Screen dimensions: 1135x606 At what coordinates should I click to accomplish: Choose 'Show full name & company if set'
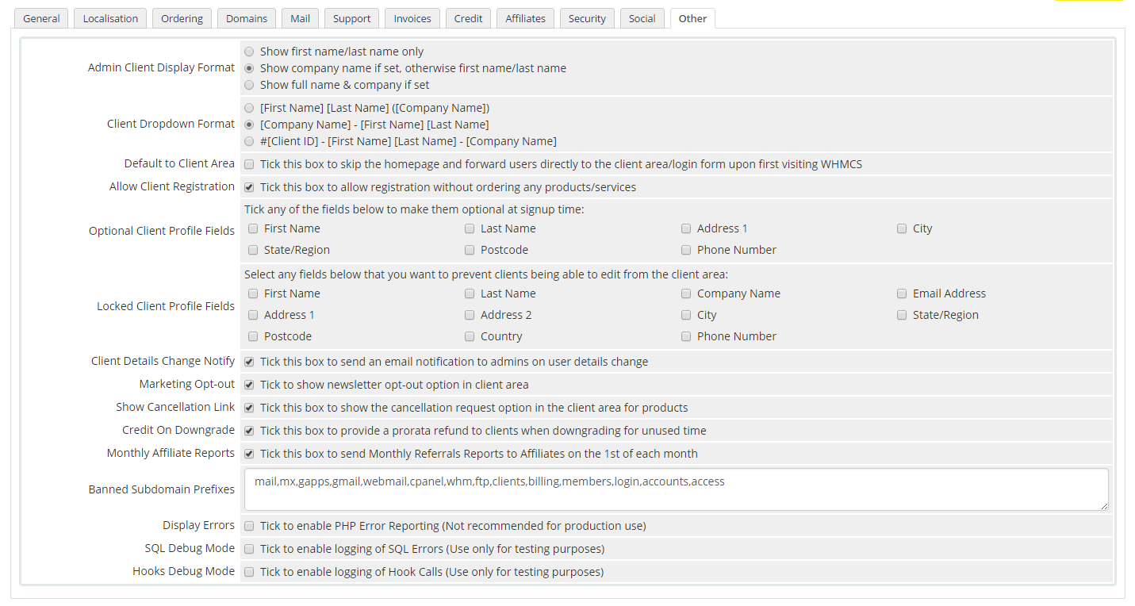[x=250, y=85]
